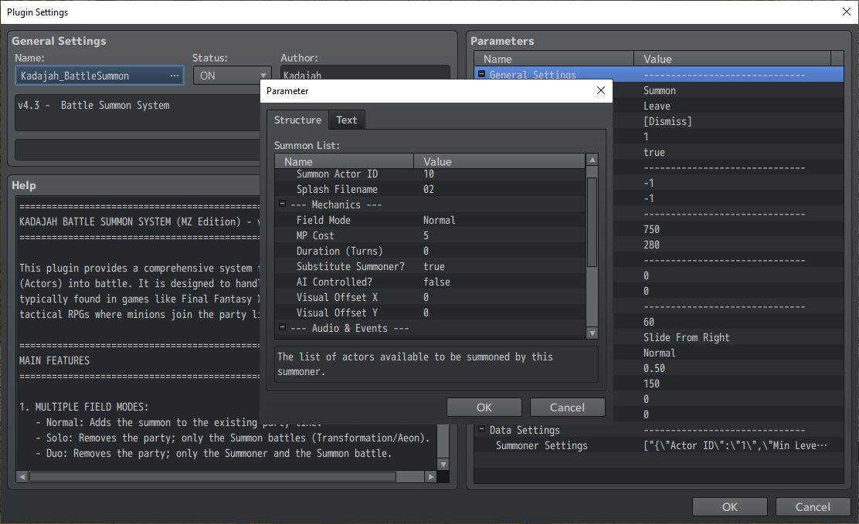Switch to the Text tab
This screenshot has width=859, height=524.
pos(346,120)
